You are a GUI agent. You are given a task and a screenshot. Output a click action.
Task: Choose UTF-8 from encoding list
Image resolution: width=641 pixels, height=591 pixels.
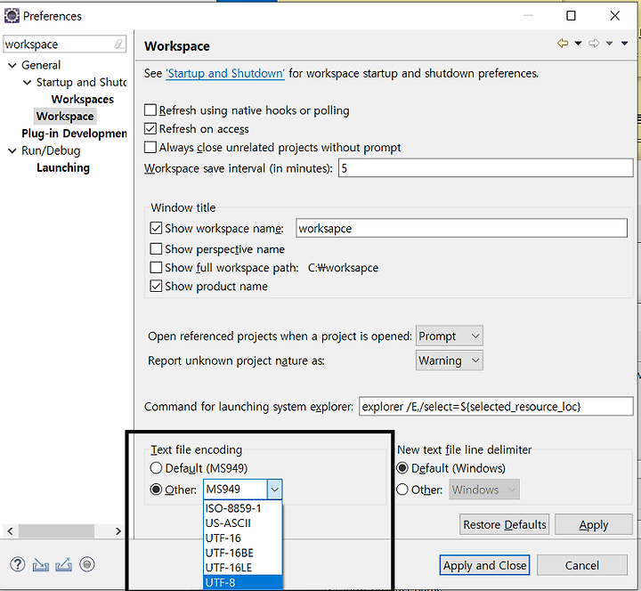[242, 582]
